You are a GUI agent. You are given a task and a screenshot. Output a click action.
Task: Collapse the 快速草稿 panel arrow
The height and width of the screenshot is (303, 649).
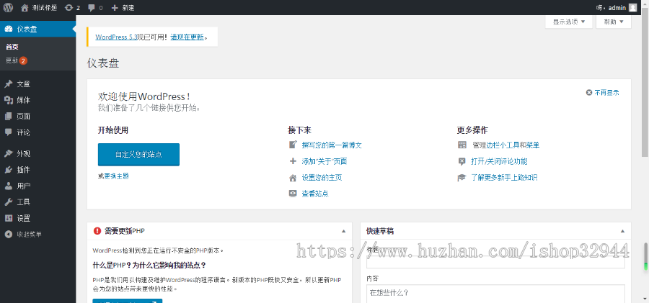pos(623,231)
